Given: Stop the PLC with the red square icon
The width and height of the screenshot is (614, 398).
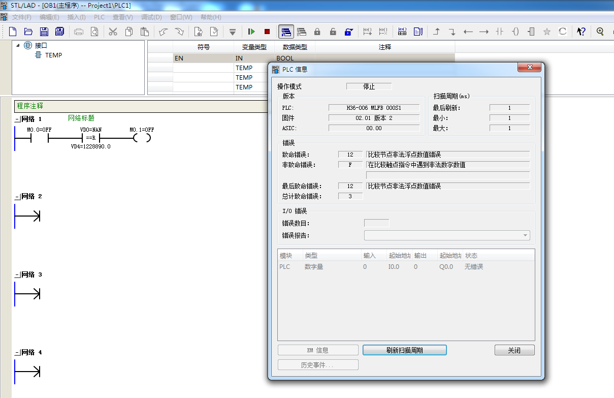Looking at the screenshot, I should tap(267, 32).
